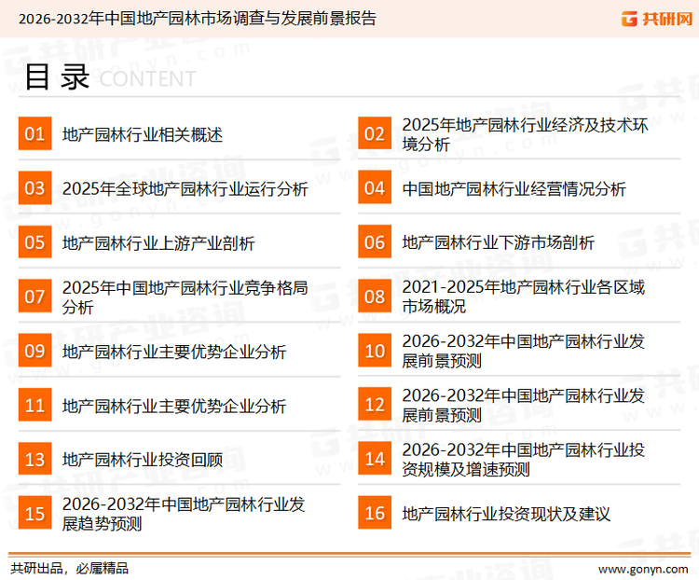699x580 pixels.
Task: Open the 地产园林行业投资现状及建议 entry
Action: click(x=506, y=513)
